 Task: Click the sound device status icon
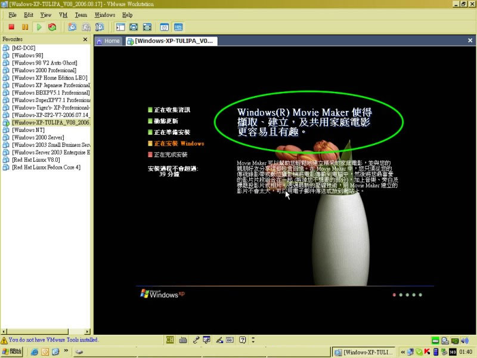pos(464,341)
